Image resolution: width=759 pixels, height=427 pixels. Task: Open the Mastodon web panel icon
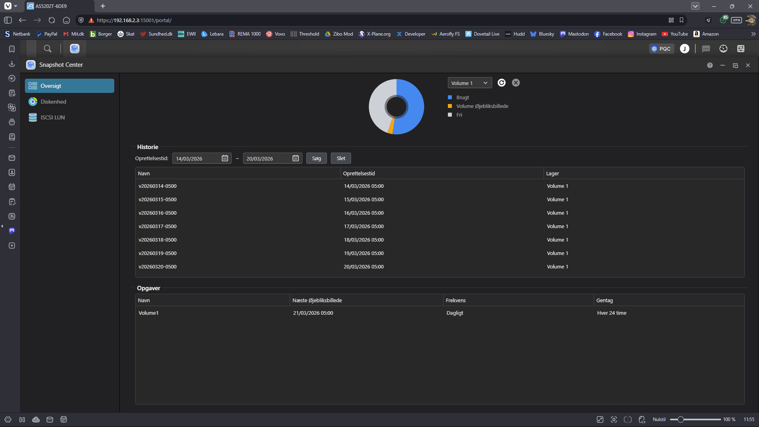click(12, 231)
